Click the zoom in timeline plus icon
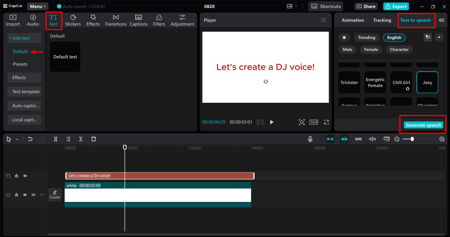The width and height of the screenshot is (450, 237). (442, 139)
